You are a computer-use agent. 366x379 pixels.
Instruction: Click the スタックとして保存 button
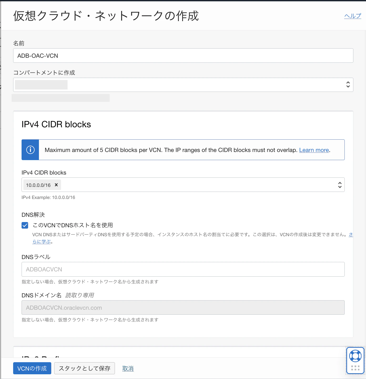point(84,368)
